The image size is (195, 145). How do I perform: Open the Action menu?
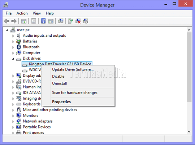click(22, 13)
